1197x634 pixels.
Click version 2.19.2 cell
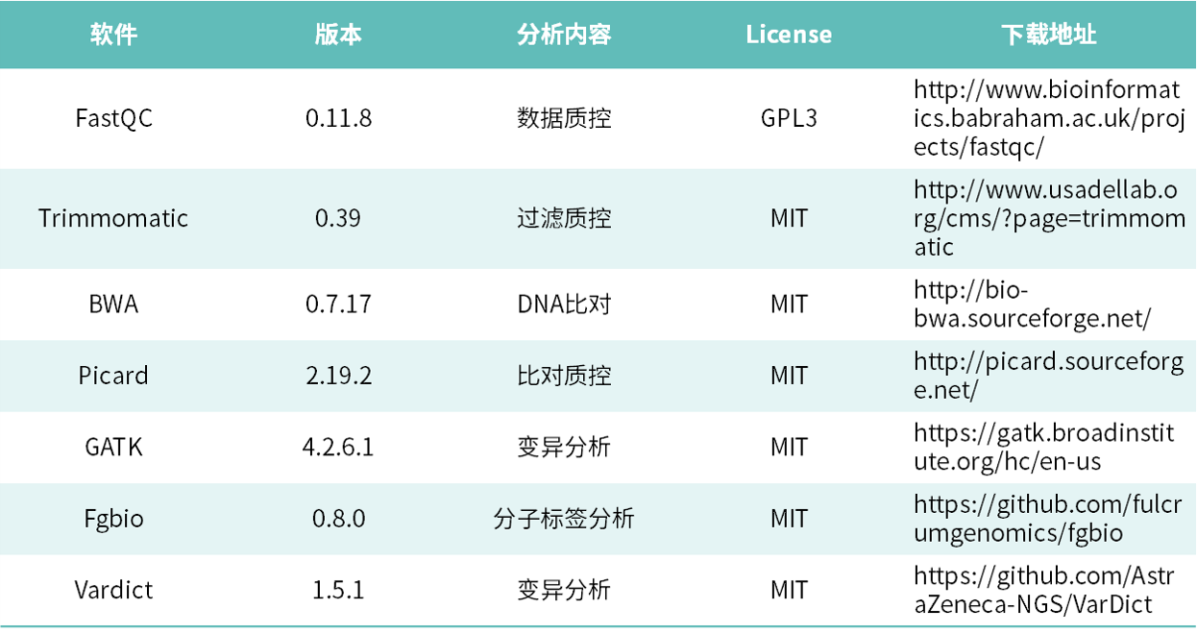[338, 375]
